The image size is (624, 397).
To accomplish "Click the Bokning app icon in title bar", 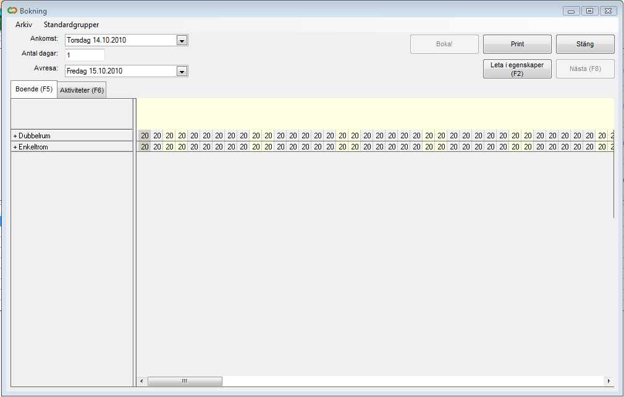I will [12, 10].
